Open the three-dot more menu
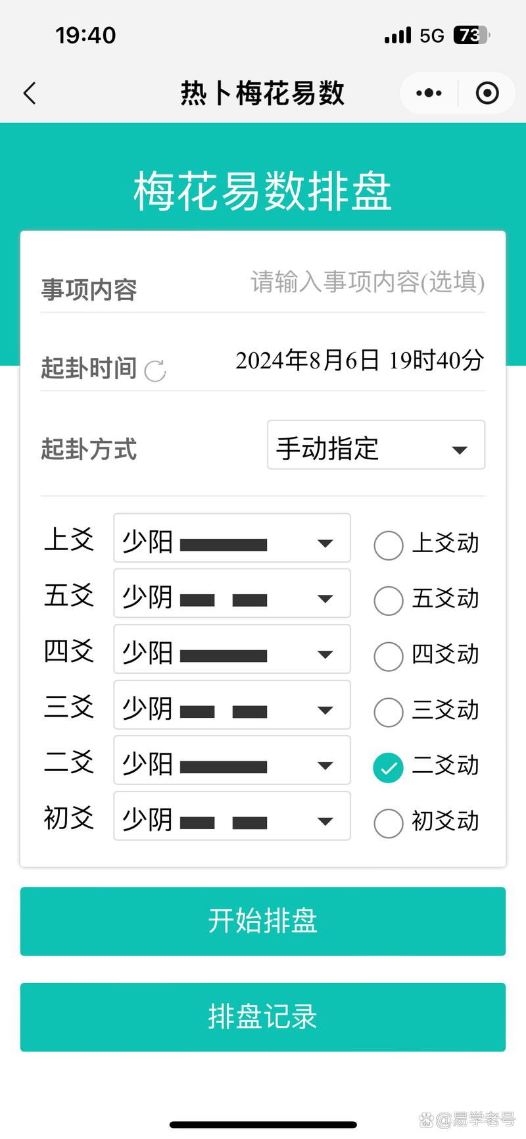This screenshot has width=526, height=1139. point(429,93)
